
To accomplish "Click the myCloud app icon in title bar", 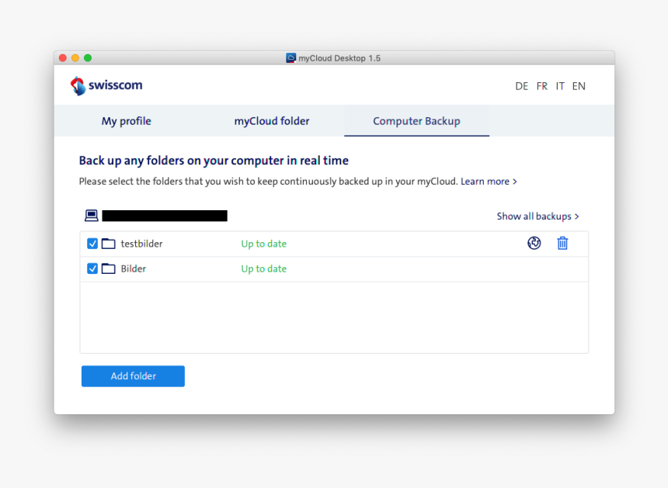I will 291,57.
